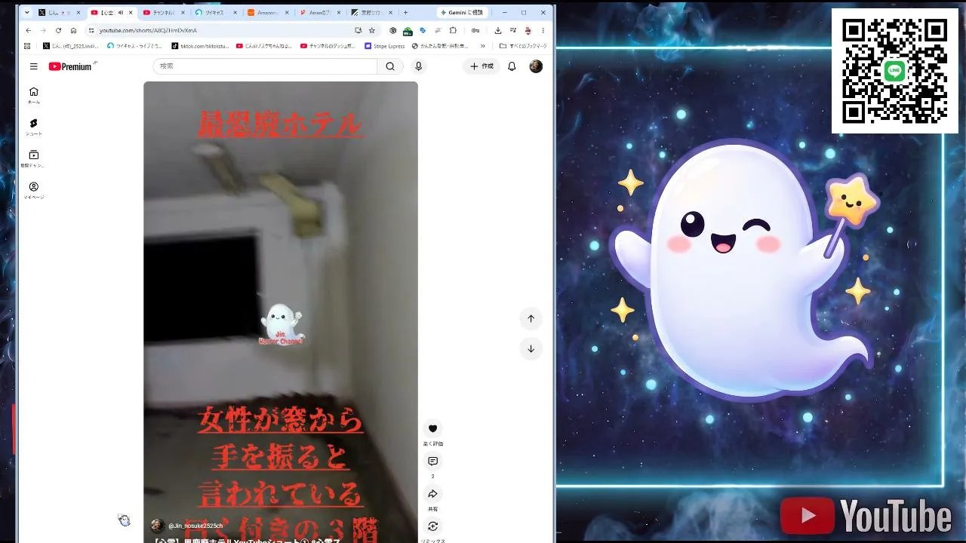The width and height of the screenshot is (966, 543).
Task: Open the Chrome three-dot menu
Action: coord(543,30)
